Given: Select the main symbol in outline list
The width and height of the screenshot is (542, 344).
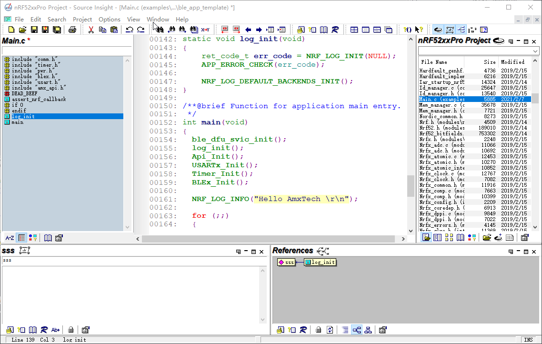Looking at the screenshot, I should click(17, 122).
